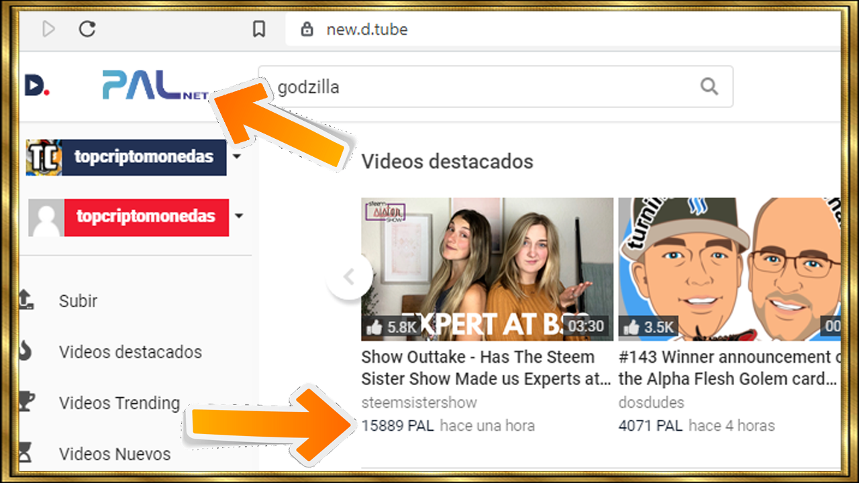Image resolution: width=859 pixels, height=483 pixels.
Task: Click the hourglass icon for Videos Nuevos
Action: (26, 453)
